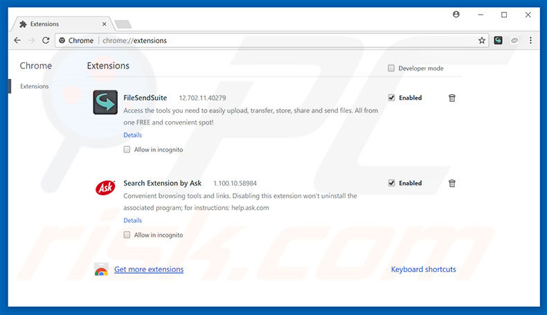Viewport: 547px width, 315px height.
Task: Click the Search Extension by Ask name
Action: click(162, 183)
